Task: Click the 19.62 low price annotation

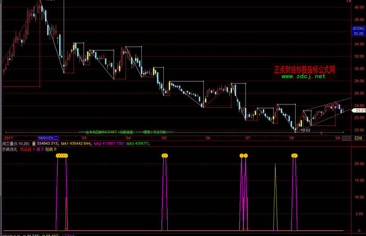Action: pyautogui.click(x=306, y=130)
